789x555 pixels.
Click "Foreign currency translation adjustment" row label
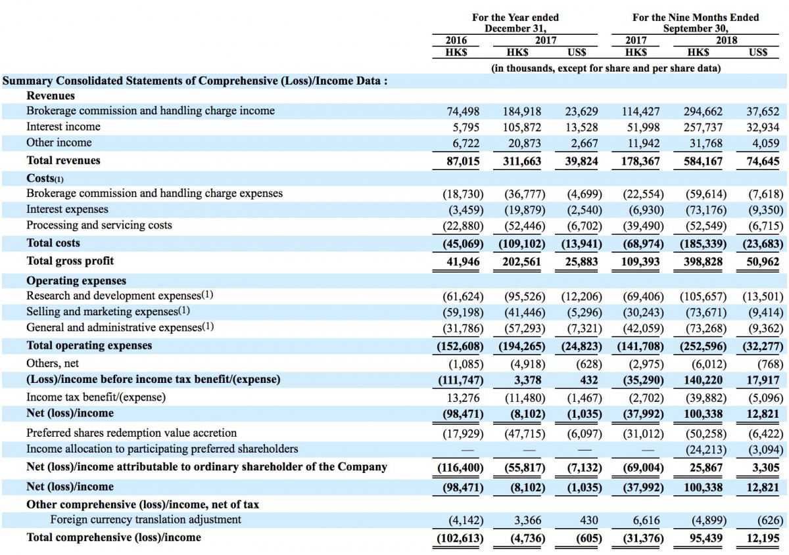(146, 520)
